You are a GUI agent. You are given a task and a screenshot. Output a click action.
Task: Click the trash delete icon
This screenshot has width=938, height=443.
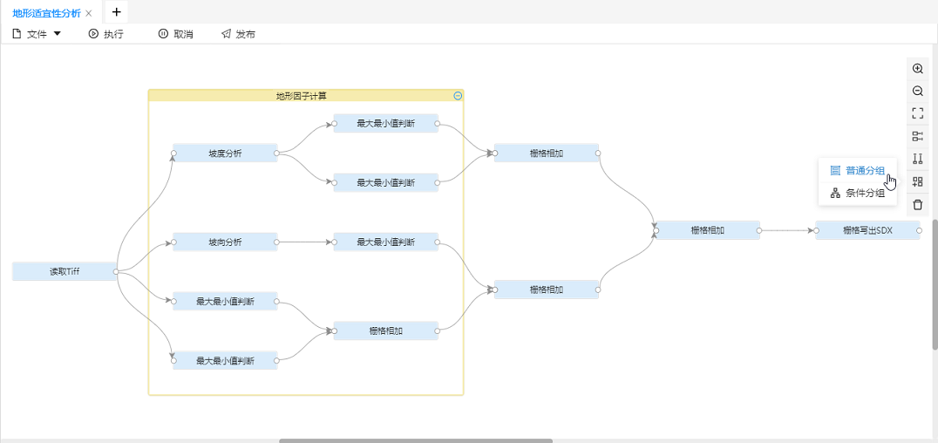point(917,205)
